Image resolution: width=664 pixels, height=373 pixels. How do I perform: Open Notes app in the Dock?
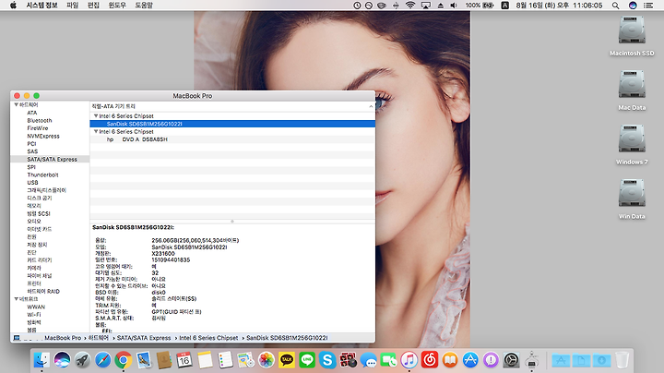[x=205, y=360]
